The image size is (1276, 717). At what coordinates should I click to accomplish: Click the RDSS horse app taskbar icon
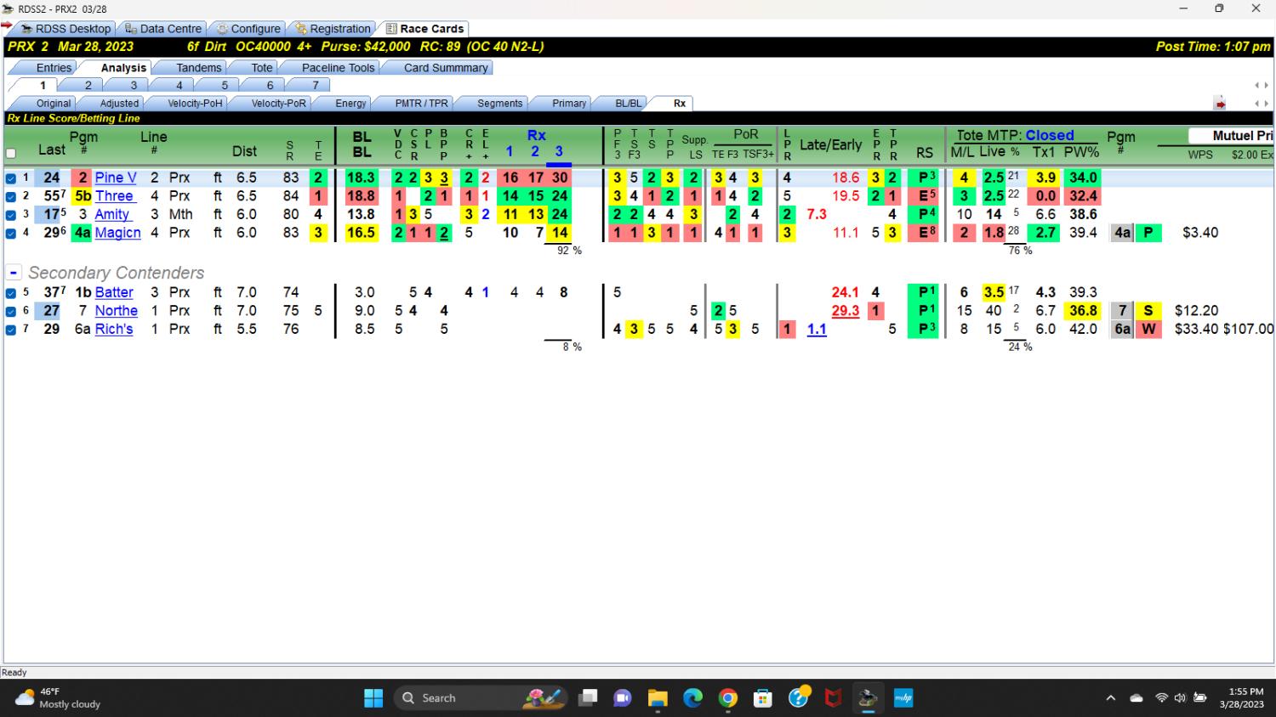click(868, 698)
